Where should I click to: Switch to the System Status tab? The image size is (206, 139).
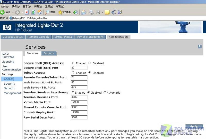click(13, 37)
